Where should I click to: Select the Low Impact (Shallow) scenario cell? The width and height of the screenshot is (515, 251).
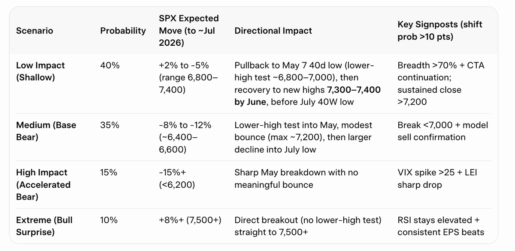40,71
